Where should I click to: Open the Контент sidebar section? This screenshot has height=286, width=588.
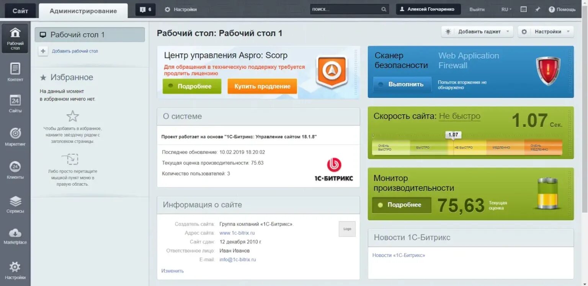(15, 73)
